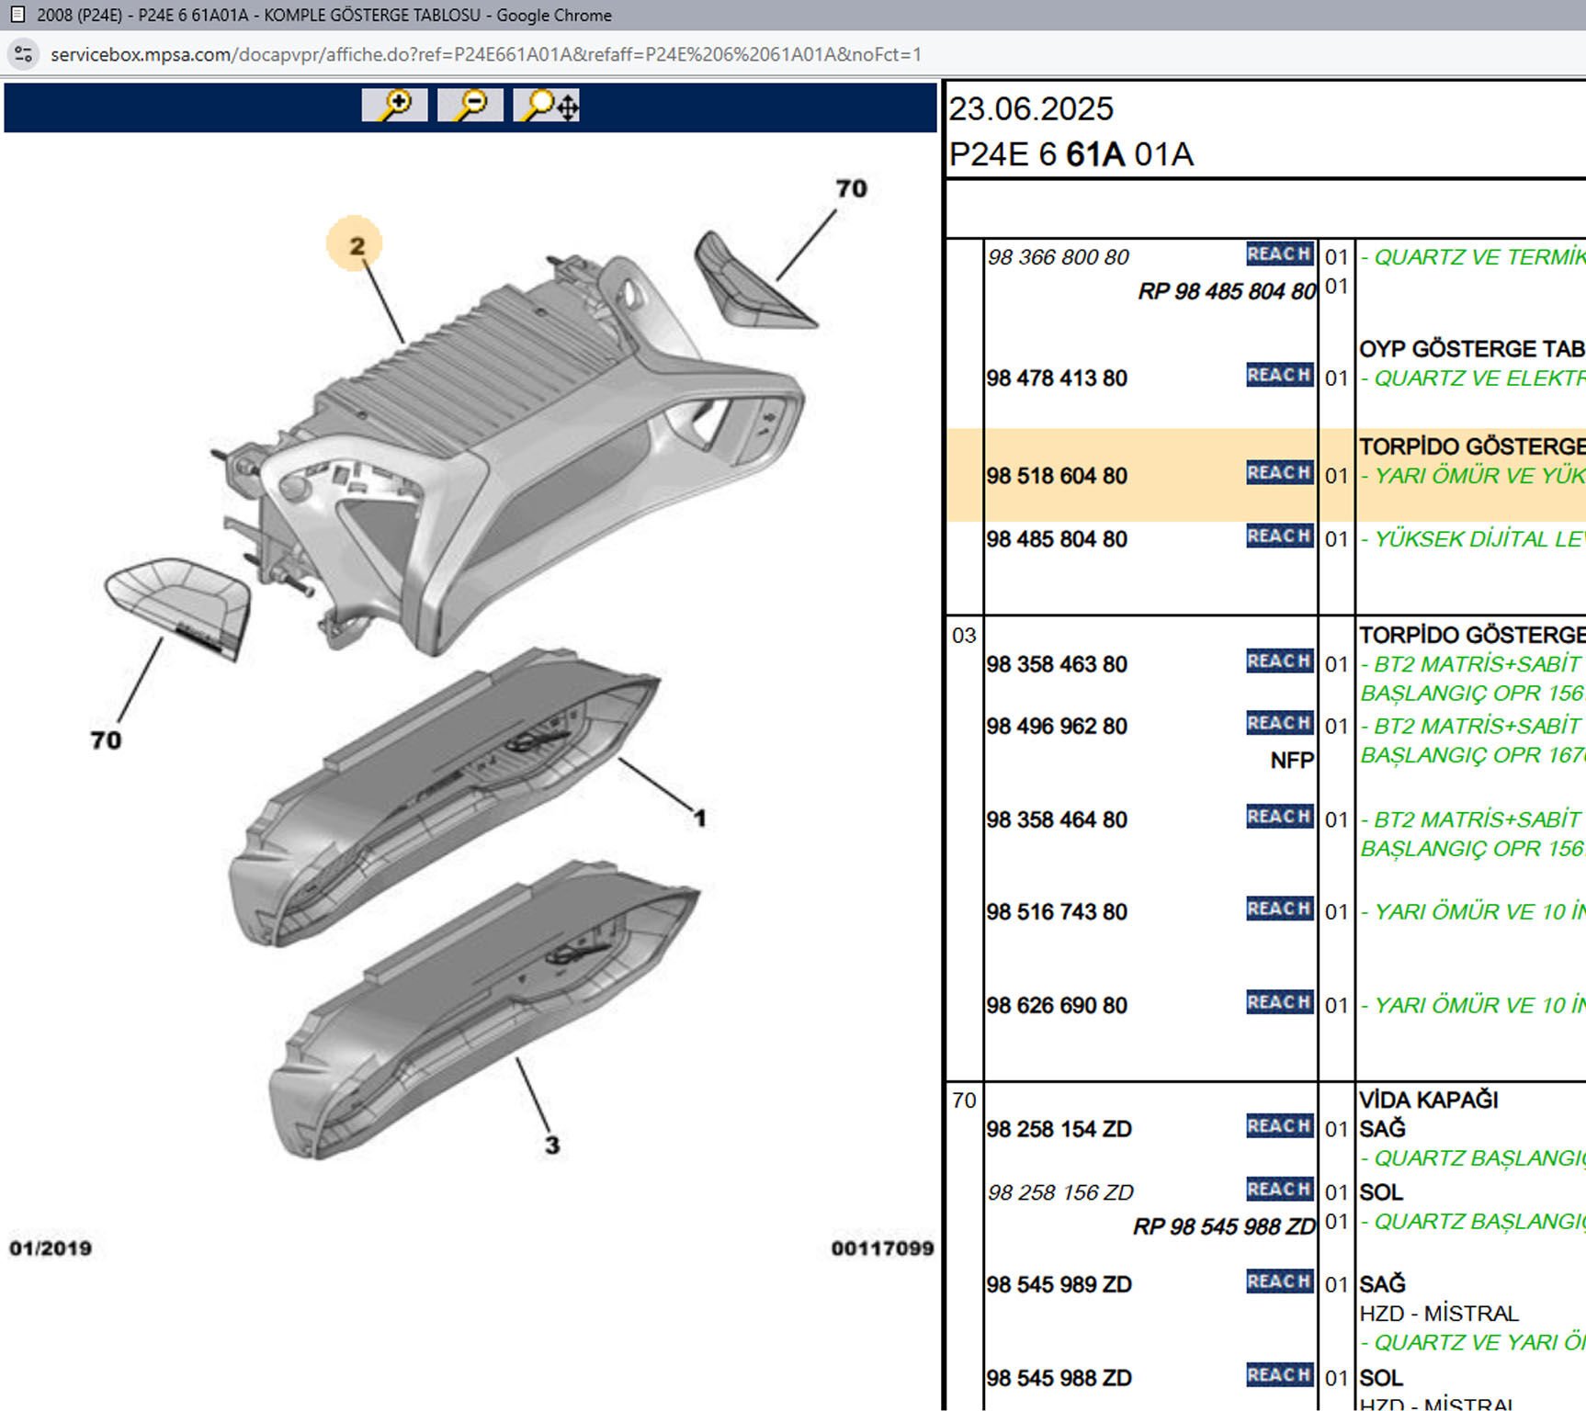This screenshot has width=1586, height=1411.
Task: Click part number 98 358 463 80
Action: (x=1057, y=664)
